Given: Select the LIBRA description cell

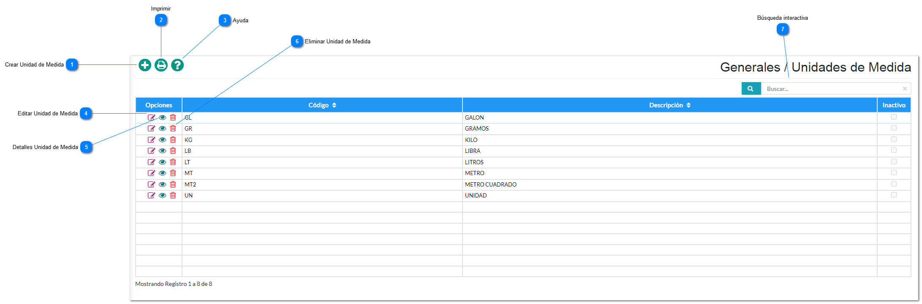Looking at the screenshot, I should coord(670,151).
